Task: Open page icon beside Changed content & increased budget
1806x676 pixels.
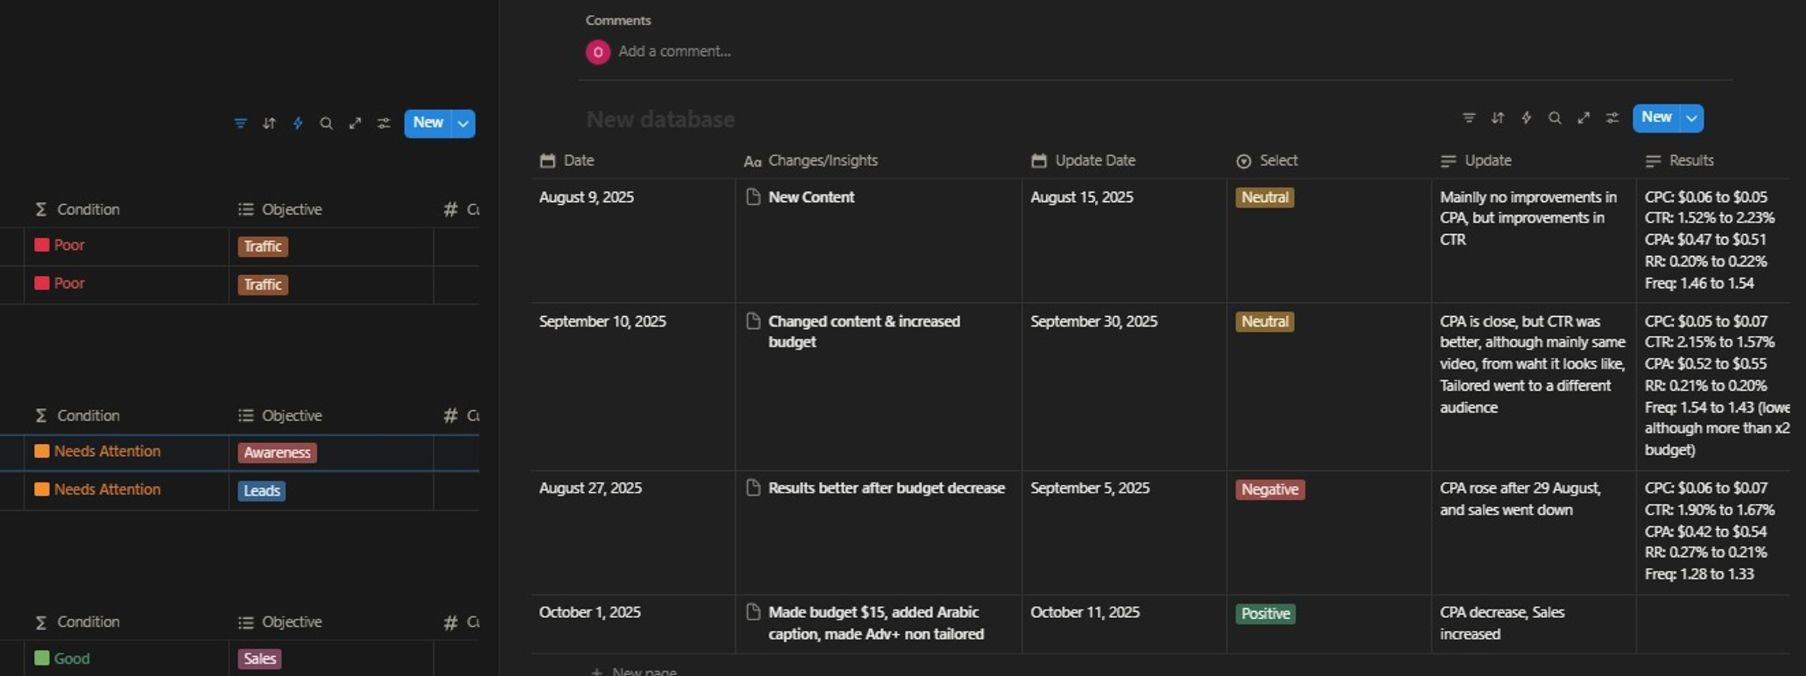Action: (x=753, y=321)
